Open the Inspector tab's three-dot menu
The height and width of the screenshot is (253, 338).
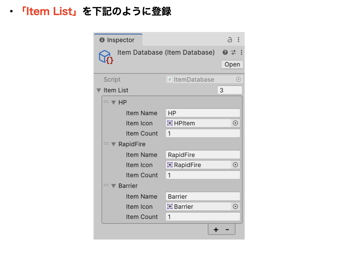click(x=238, y=40)
